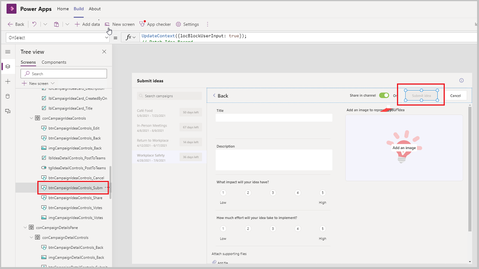Screen dimensions: 479x269
Task: Select impact rating 1
Action: click(x=223, y=193)
